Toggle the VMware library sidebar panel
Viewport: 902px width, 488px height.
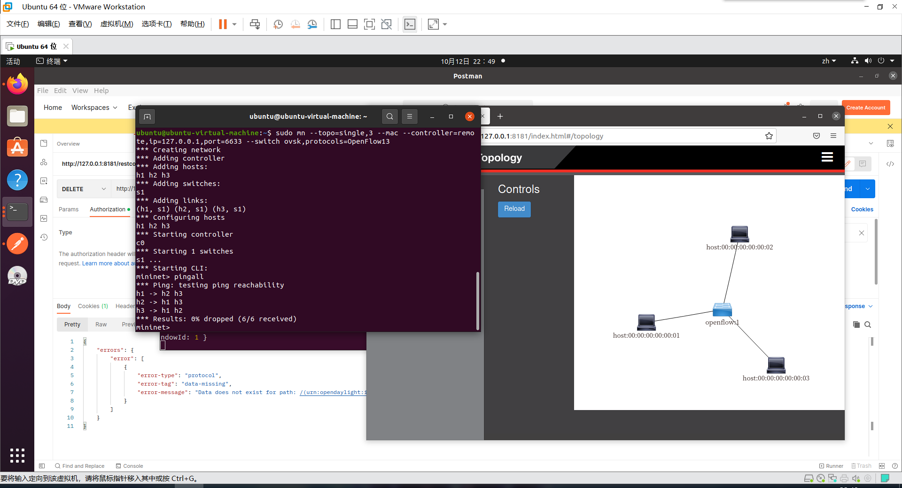tap(335, 24)
